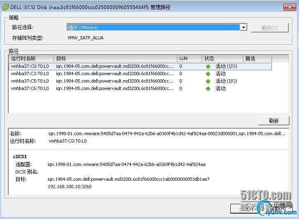
Task: Sort paths by 首选 column header
Action: click(x=257, y=58)
